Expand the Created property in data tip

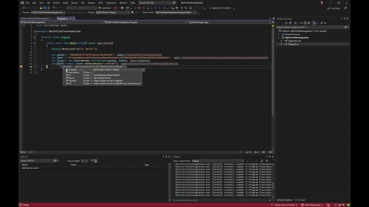tap(64, 70)
